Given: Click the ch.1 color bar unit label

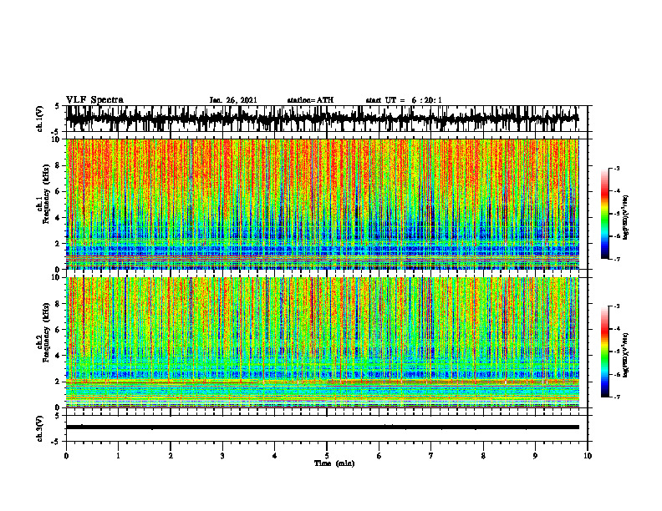Looking at the screenshot, I should coord(625,218).
